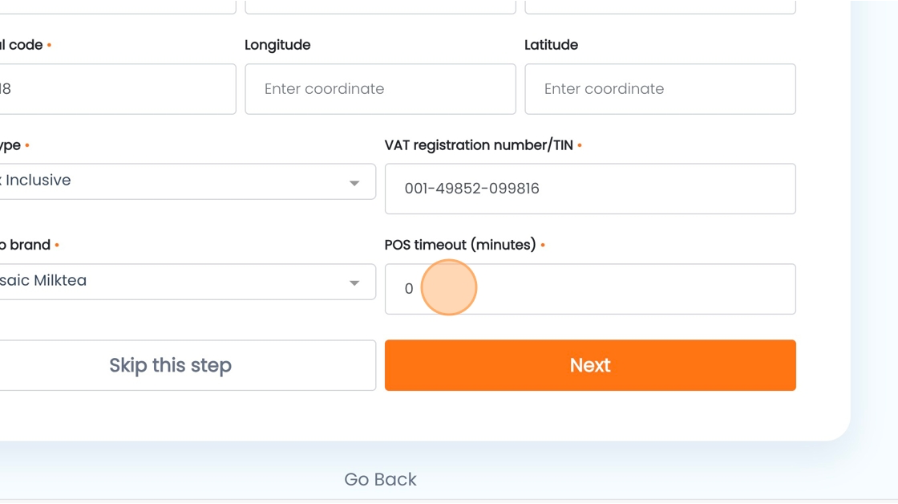
Task: Click the postal code input field
Action: [116, 89]
